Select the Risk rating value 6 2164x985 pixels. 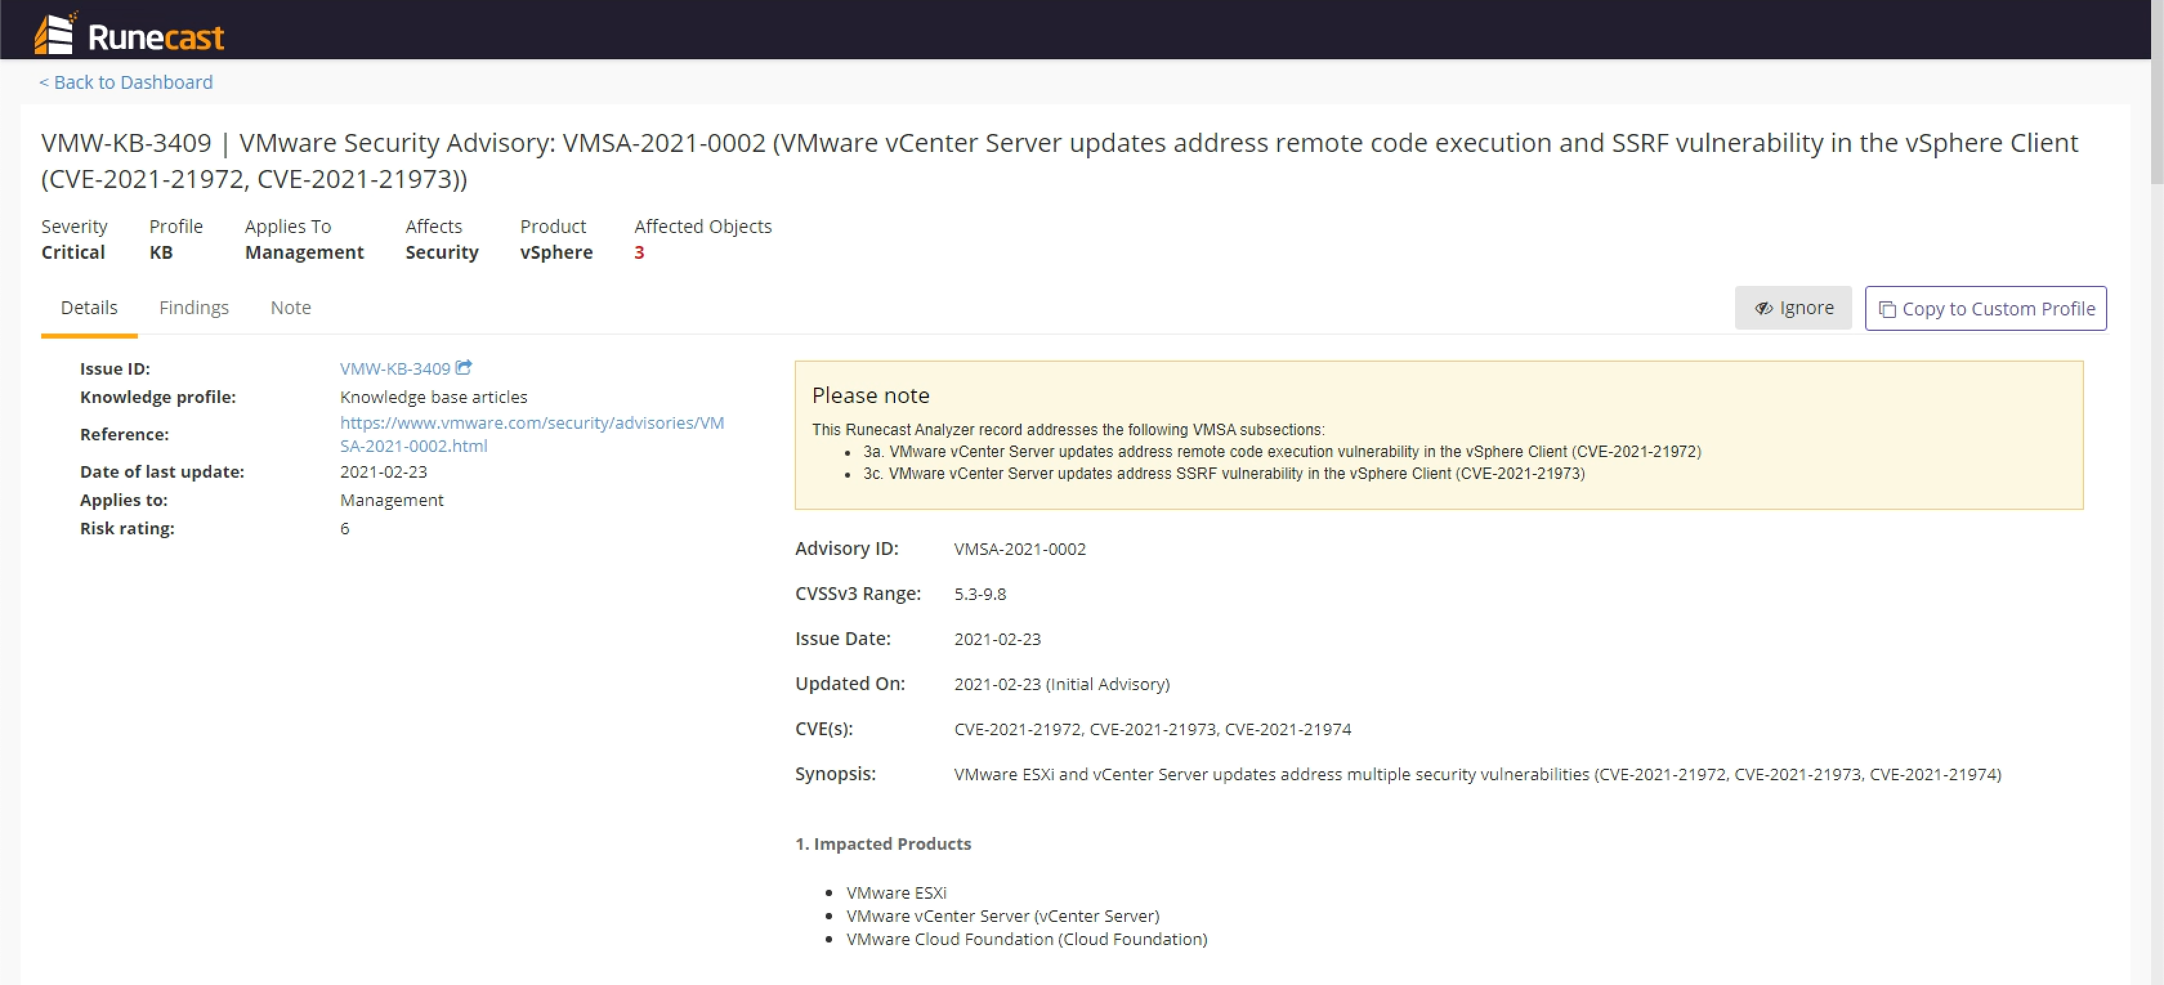(345, 529)
